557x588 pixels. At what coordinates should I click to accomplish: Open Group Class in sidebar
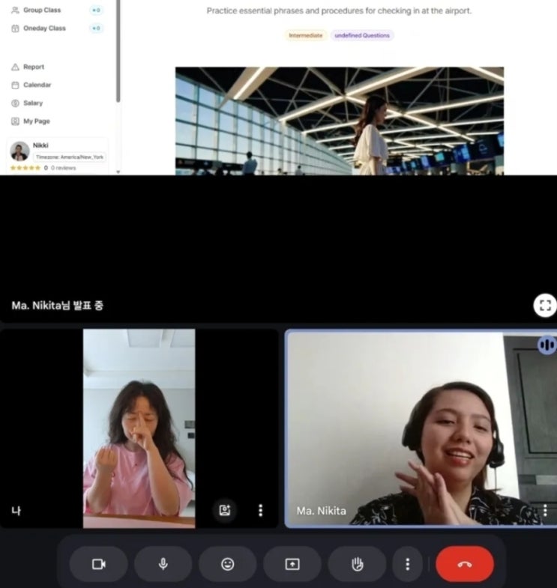(x=42, y=10)
